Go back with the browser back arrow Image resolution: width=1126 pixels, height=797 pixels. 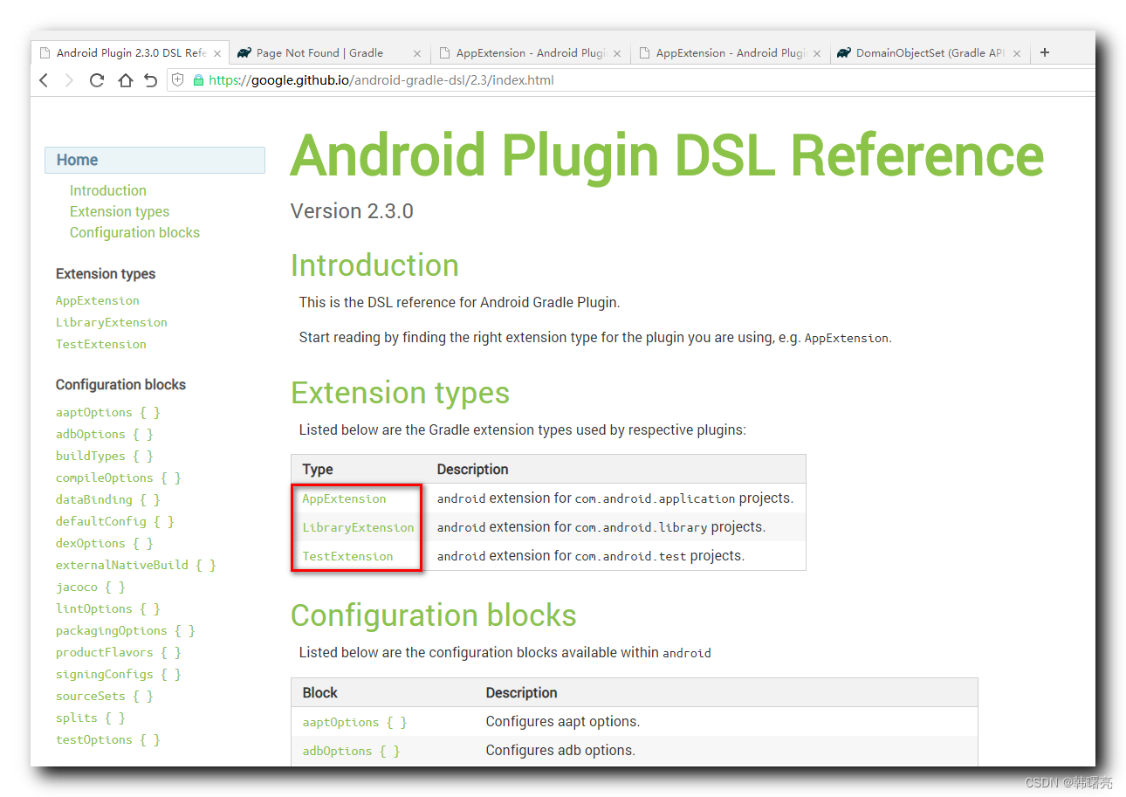tap(45, 80)
